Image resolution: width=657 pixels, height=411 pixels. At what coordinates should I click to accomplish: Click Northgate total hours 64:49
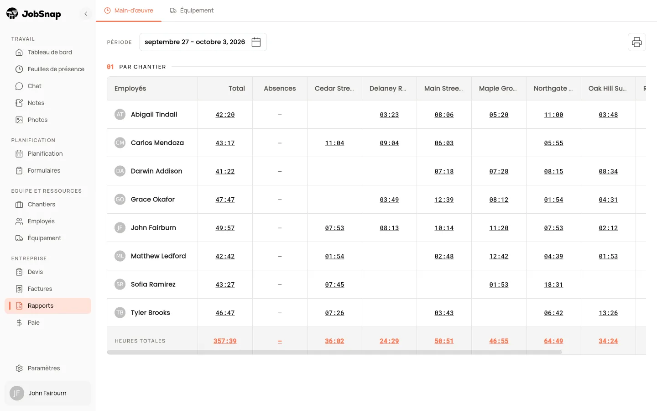click(553, 341)
